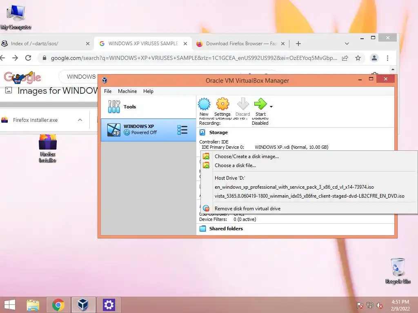
Task: Click the network tray icon
Action: [x=370, y=305]
